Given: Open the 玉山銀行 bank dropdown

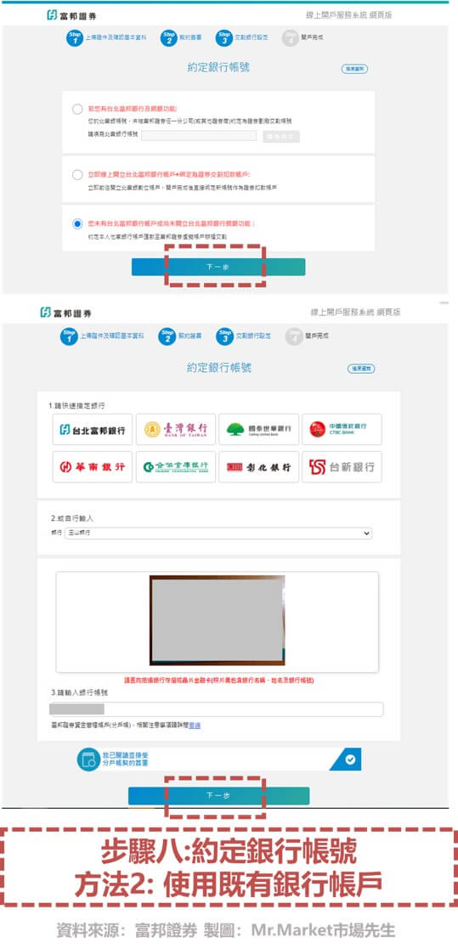Looking at the screenshot, I should click(218, 534).
